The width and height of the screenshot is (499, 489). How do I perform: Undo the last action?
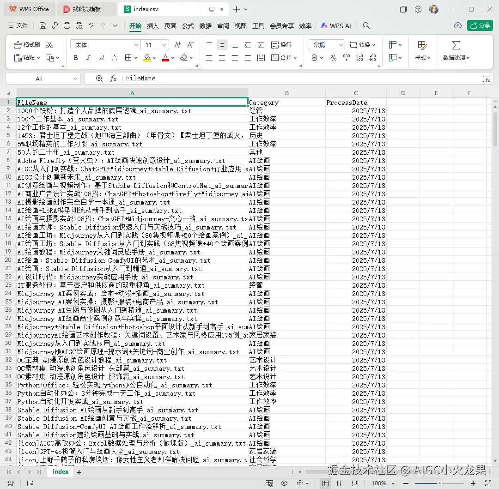coord(91,26)
